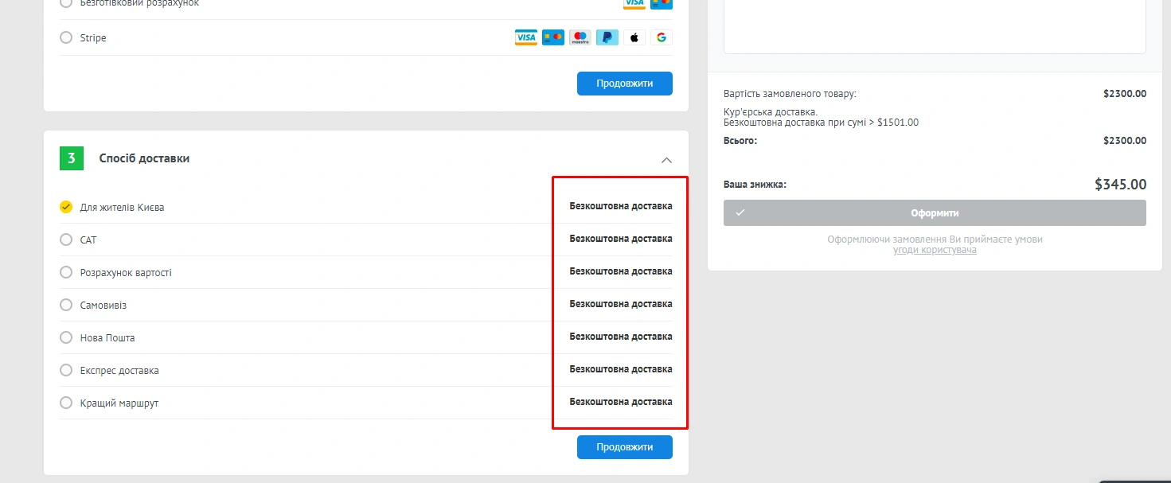Image resolution: width=1171 pixels, height=483 pixels.
Task: Click the Mastercard icon in Stripe row
Action: pyautogui.click(x=553, y=37)
